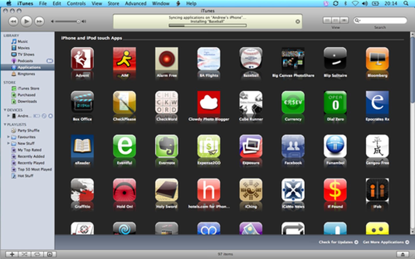Select the Dial Zero app icon

point(335,102)
